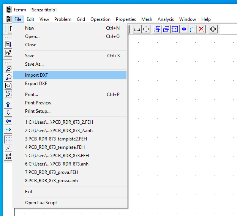Open recent file 5 PCB_RDR_873.FEH
This screenshot has width=237, height=216.
click(x=70, y=156)
